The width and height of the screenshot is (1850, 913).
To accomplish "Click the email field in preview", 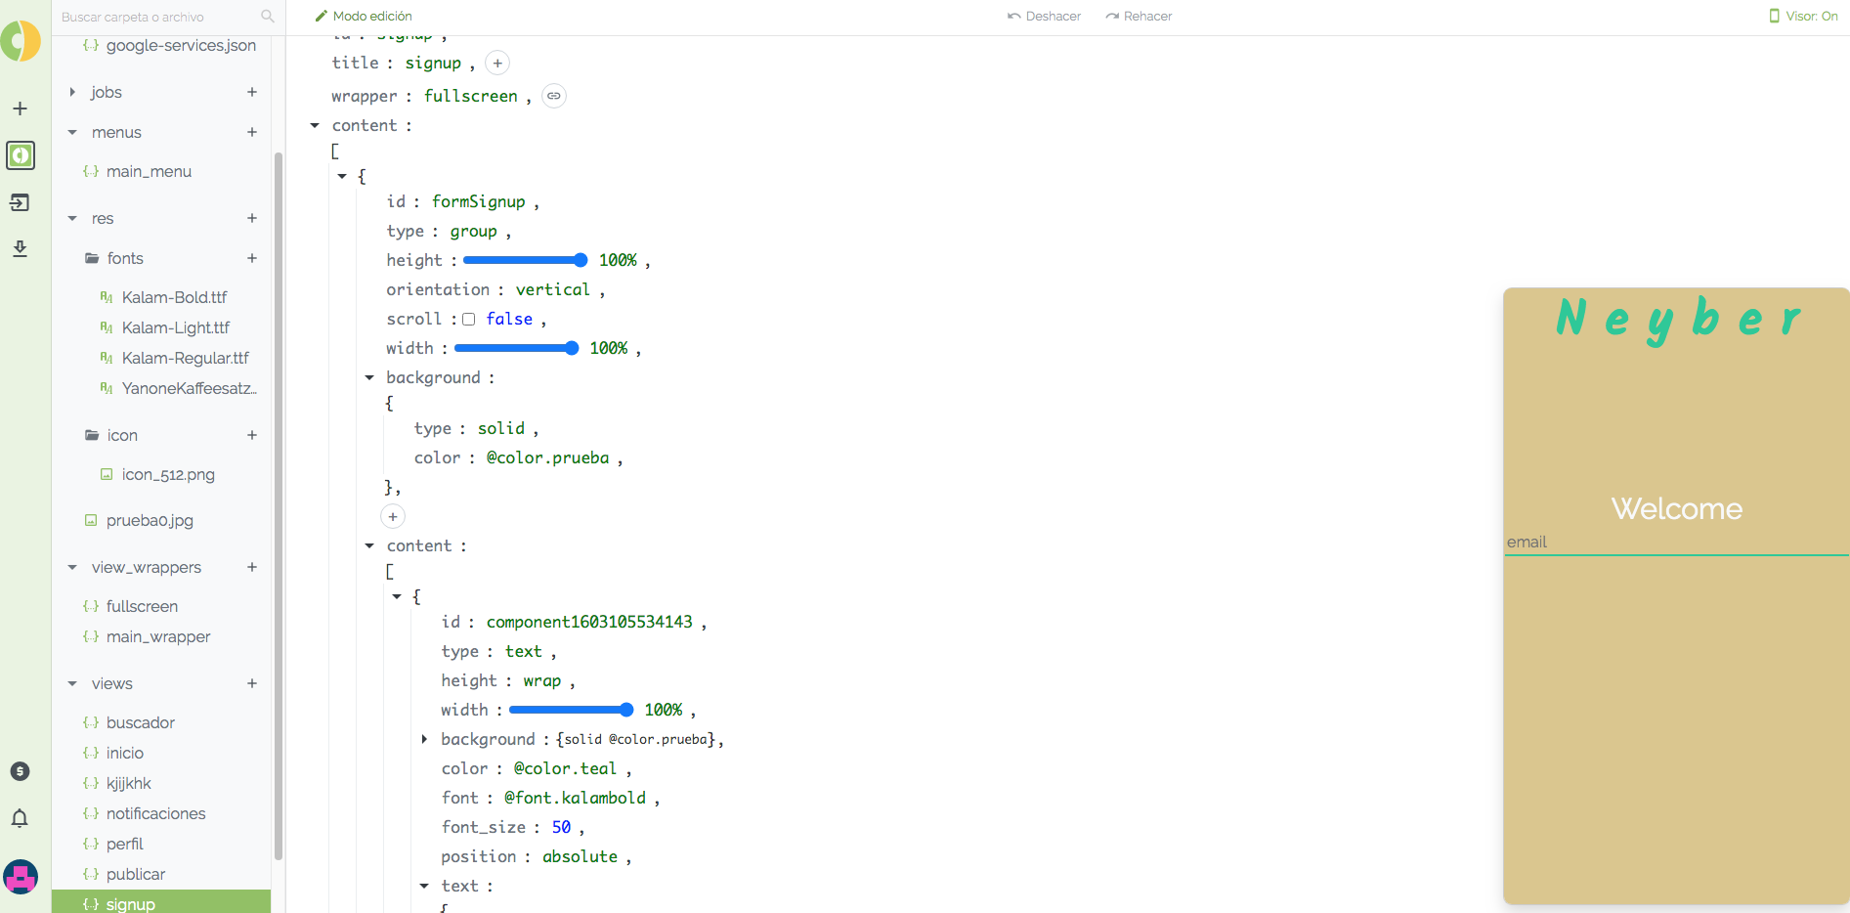I will [x=1676, y=543].
